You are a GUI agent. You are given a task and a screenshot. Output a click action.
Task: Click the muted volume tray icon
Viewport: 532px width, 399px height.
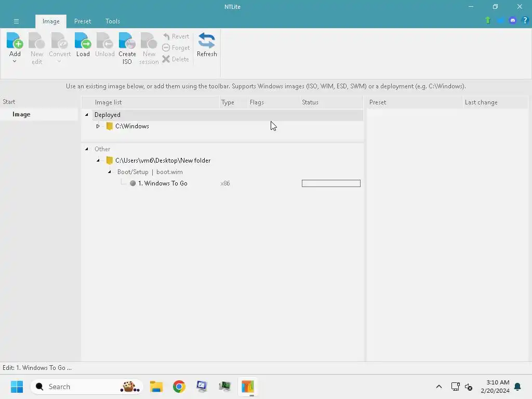click(469, 387)
